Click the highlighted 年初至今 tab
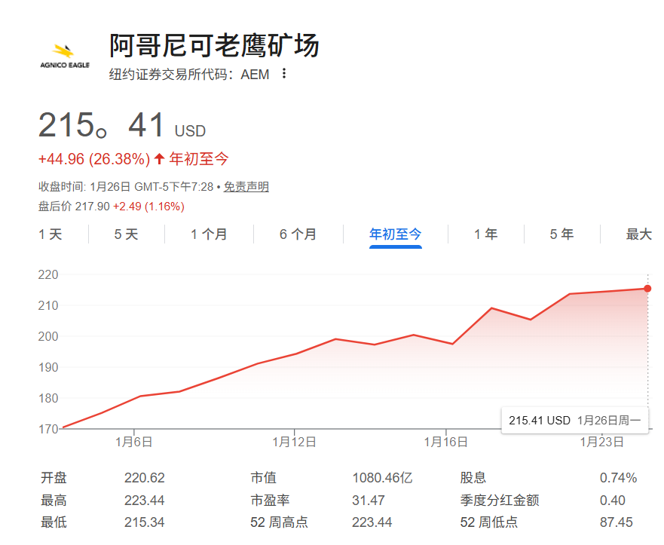Image resolution: width=664 pixels, height=545 pixels. [x=395, y=234]
